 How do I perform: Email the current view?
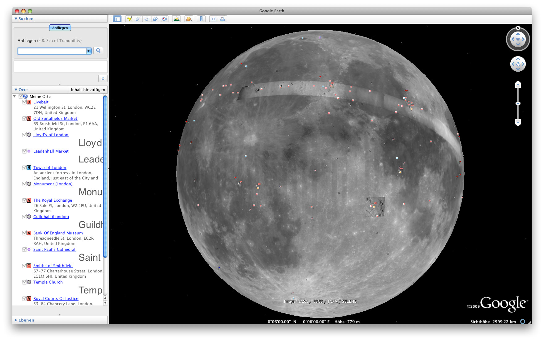213,19
